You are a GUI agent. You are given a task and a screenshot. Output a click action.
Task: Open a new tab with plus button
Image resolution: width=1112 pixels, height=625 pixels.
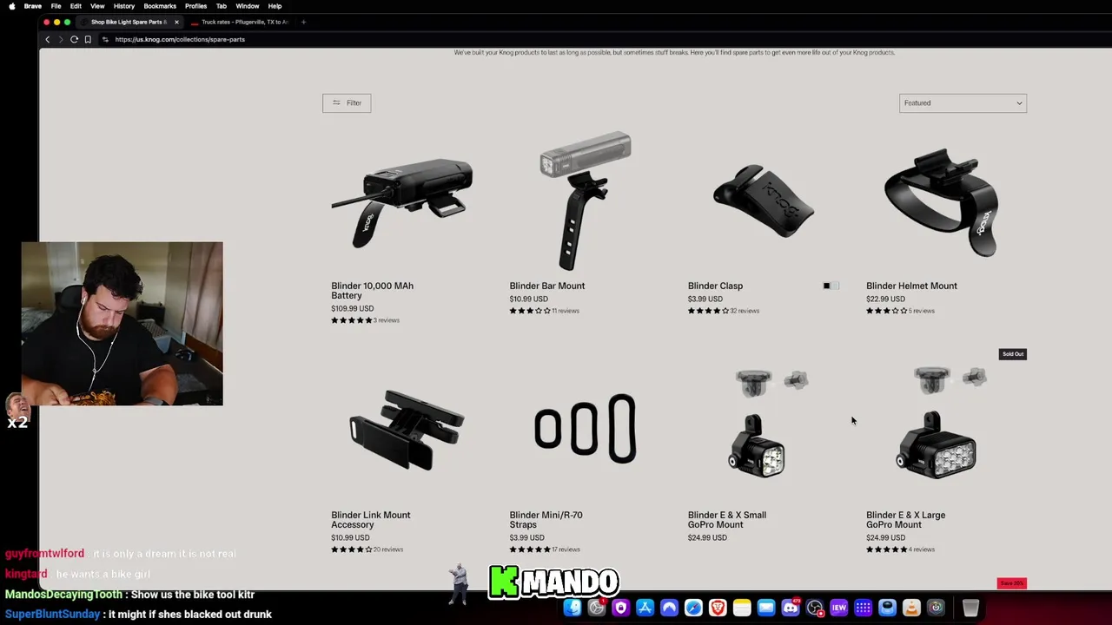coord(303,22)
